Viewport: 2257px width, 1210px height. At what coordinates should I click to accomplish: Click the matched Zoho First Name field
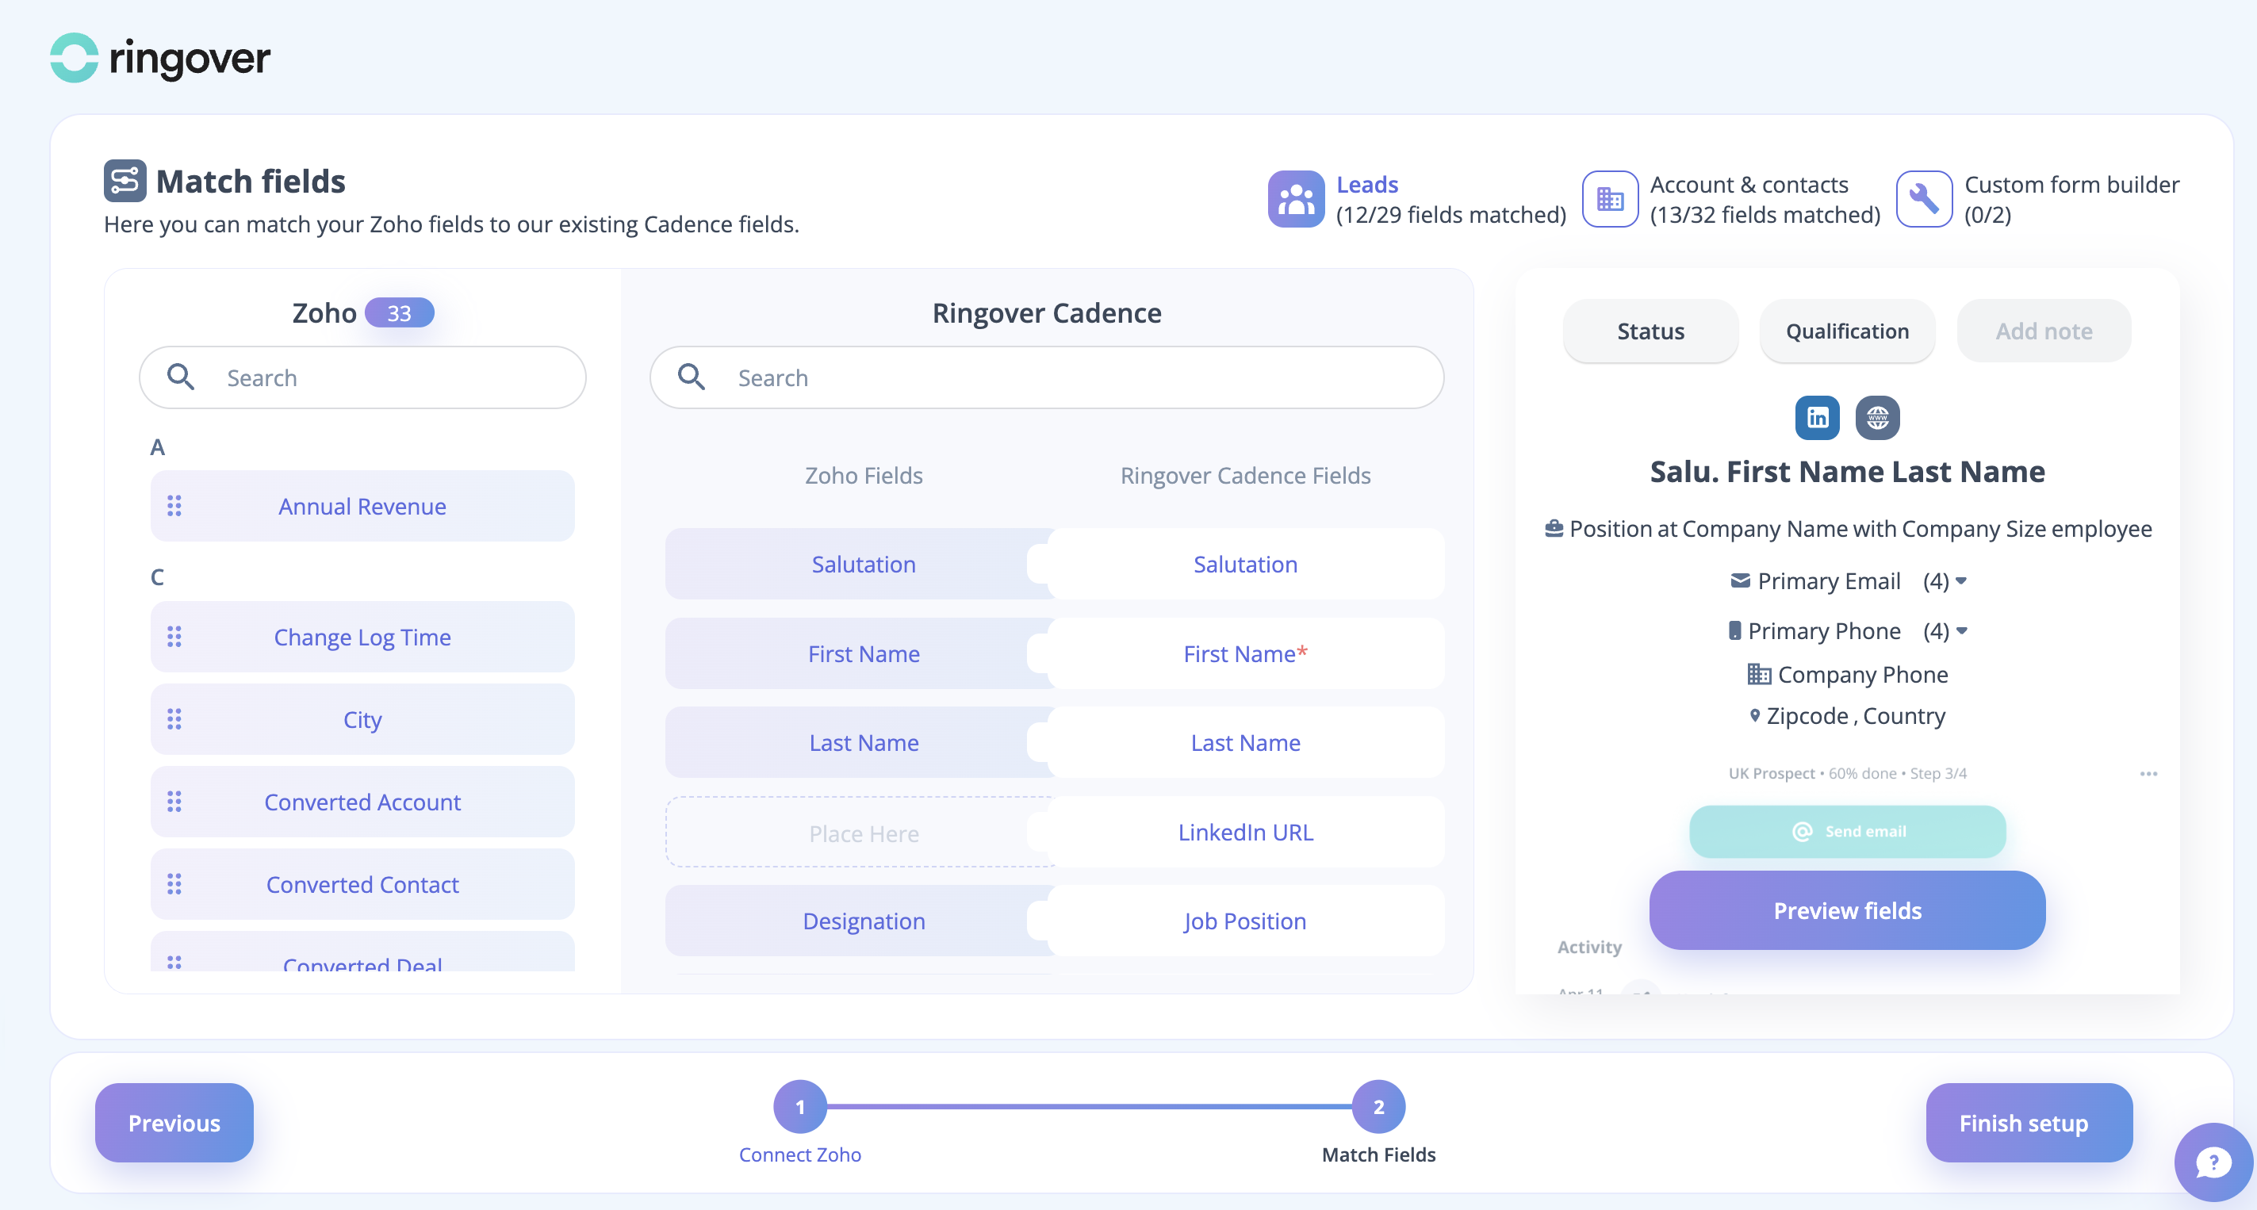pos(861,653)
